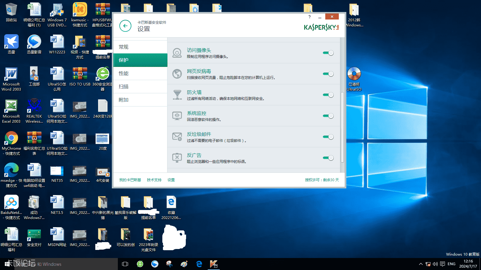Toggle 反广告 switch
This screenshot has width=481, height=270.
click(328, 158)
